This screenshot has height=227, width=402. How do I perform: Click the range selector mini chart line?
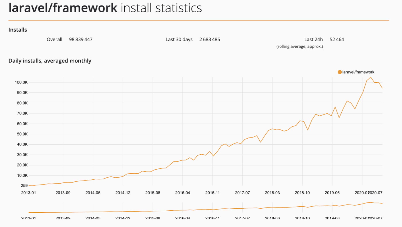pos(206,208)
